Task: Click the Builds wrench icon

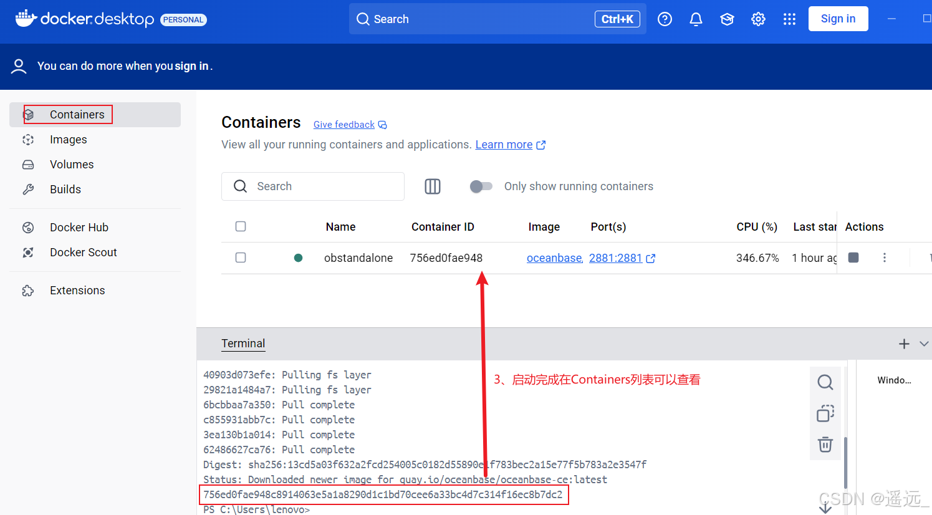Action: click(28, 190)
